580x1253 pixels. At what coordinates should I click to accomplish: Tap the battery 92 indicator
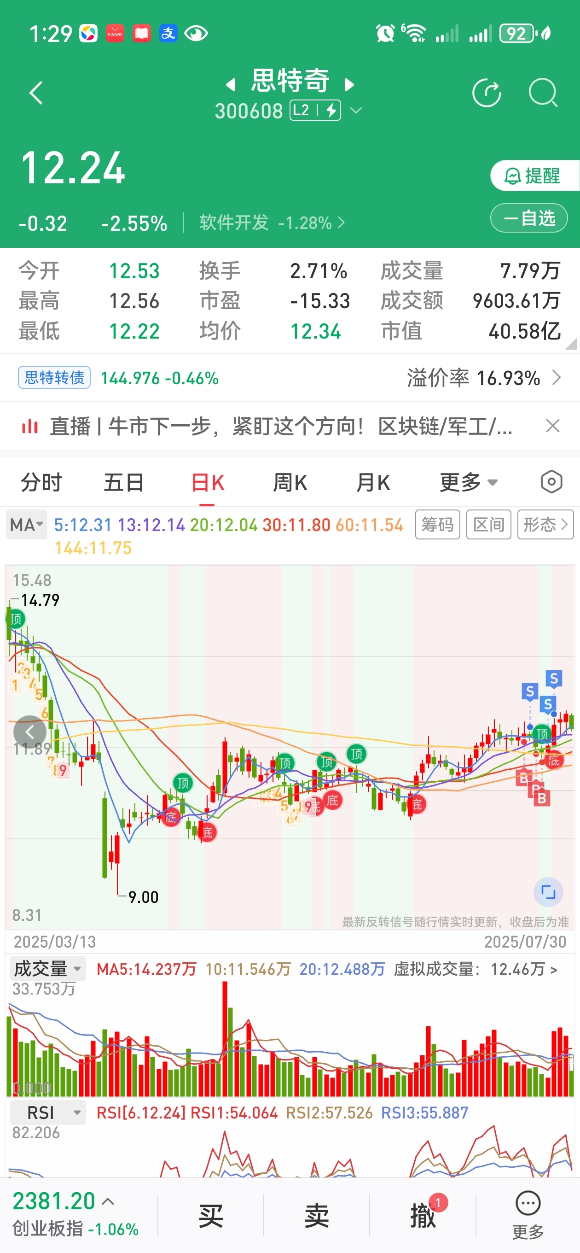click(518, 34)
